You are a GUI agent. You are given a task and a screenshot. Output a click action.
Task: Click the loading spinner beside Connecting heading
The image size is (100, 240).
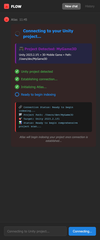pos(18,34)
